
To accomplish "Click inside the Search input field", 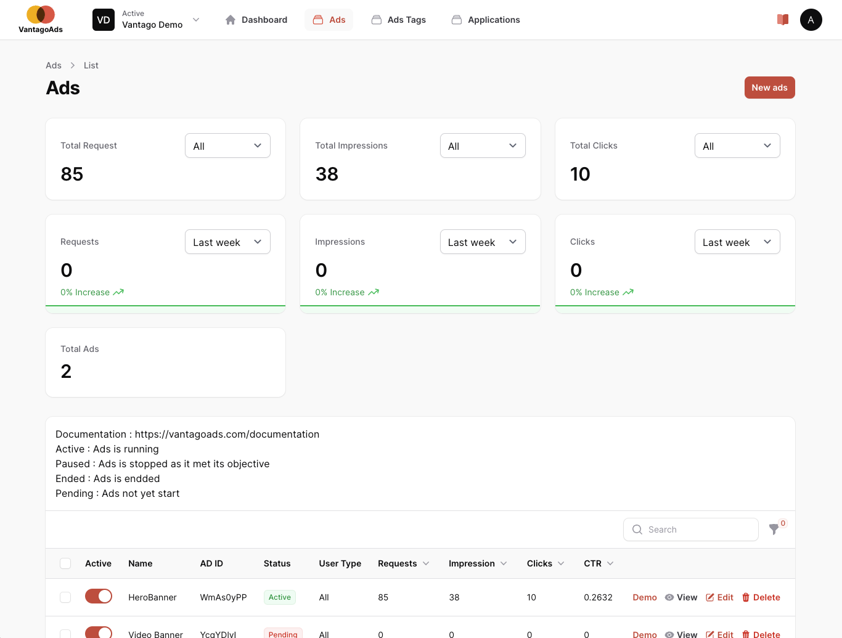I will [x=691, y=530].
